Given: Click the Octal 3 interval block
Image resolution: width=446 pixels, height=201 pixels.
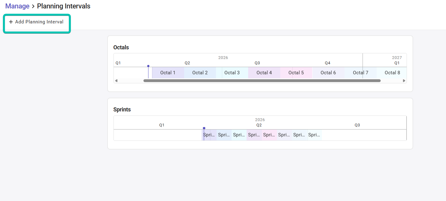Looking at the screenshot, I should pos(232,73).
